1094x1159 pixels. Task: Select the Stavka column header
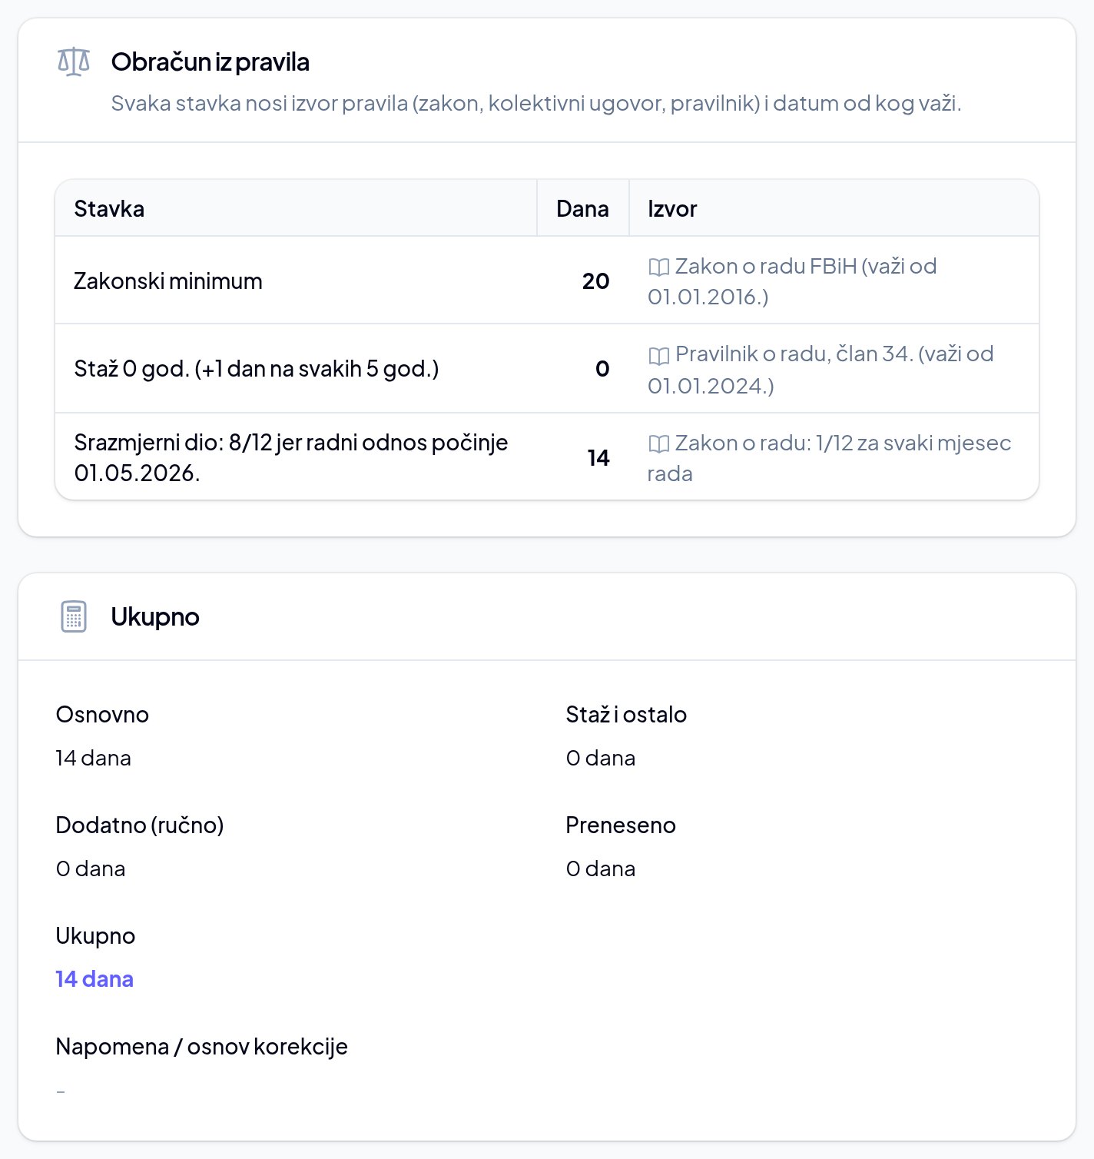(109, 208)
